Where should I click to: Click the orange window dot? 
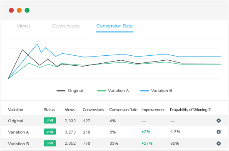(x=19, y=10)
